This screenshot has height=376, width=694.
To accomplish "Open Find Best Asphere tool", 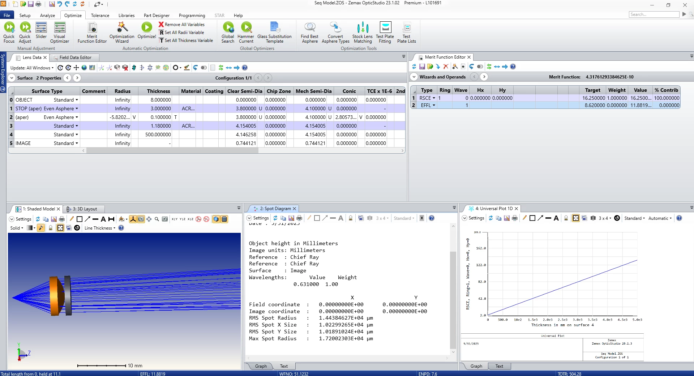I will 310,33.
